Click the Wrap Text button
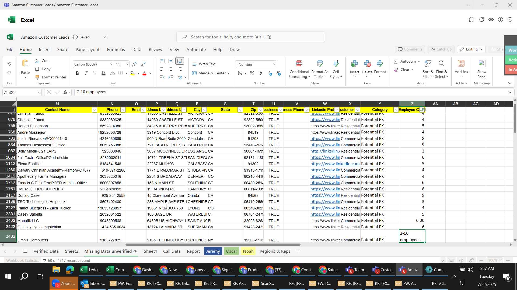 coord(204,64)
